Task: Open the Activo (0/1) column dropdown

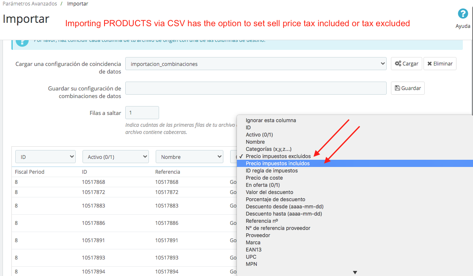Action: tap(115, 156)
